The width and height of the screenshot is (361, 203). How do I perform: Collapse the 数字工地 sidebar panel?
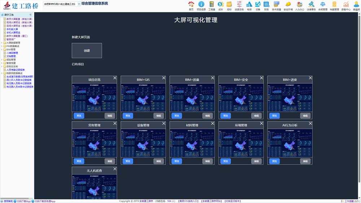coord(31,15)
